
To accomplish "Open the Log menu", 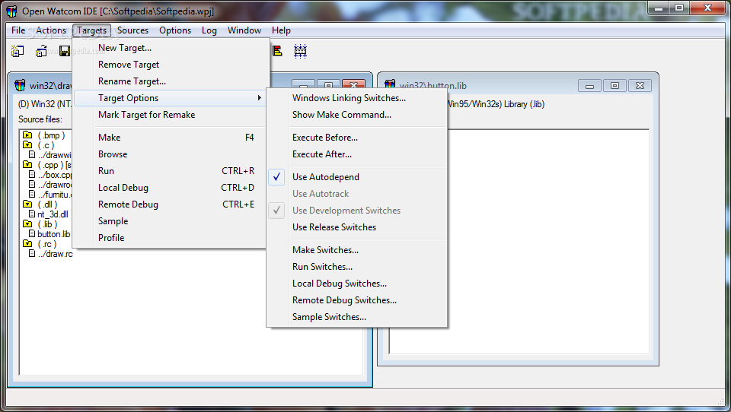I will coord(209,30).
